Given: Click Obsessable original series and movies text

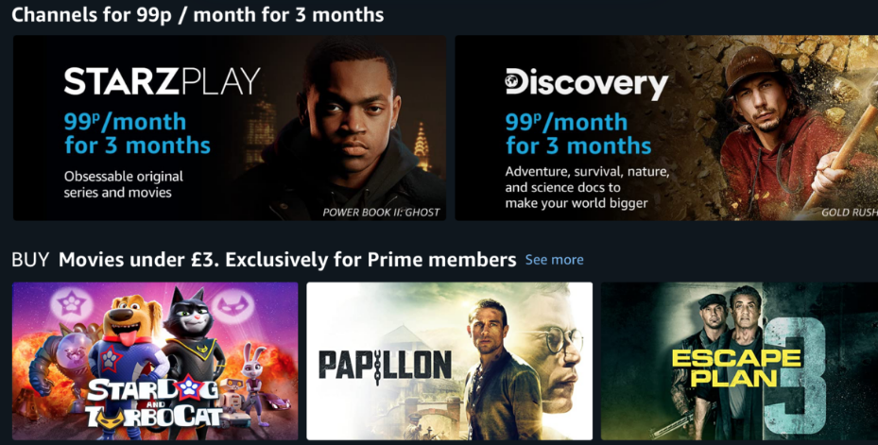Looking at the screenshot, I should 123,185.
